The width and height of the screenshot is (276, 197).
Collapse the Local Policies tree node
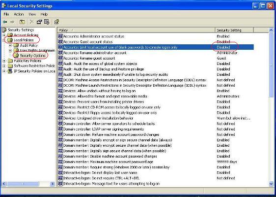(x=4, y=40)
